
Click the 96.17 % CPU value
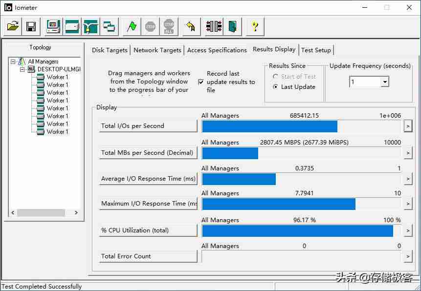305,220
